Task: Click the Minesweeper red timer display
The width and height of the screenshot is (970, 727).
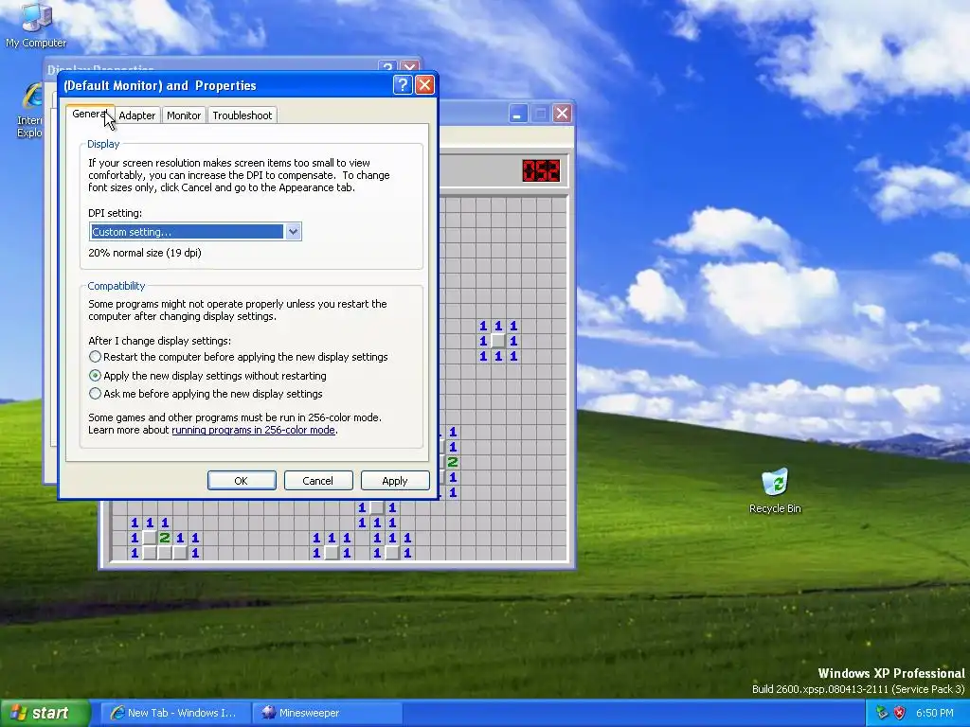Action: (541, 170)
